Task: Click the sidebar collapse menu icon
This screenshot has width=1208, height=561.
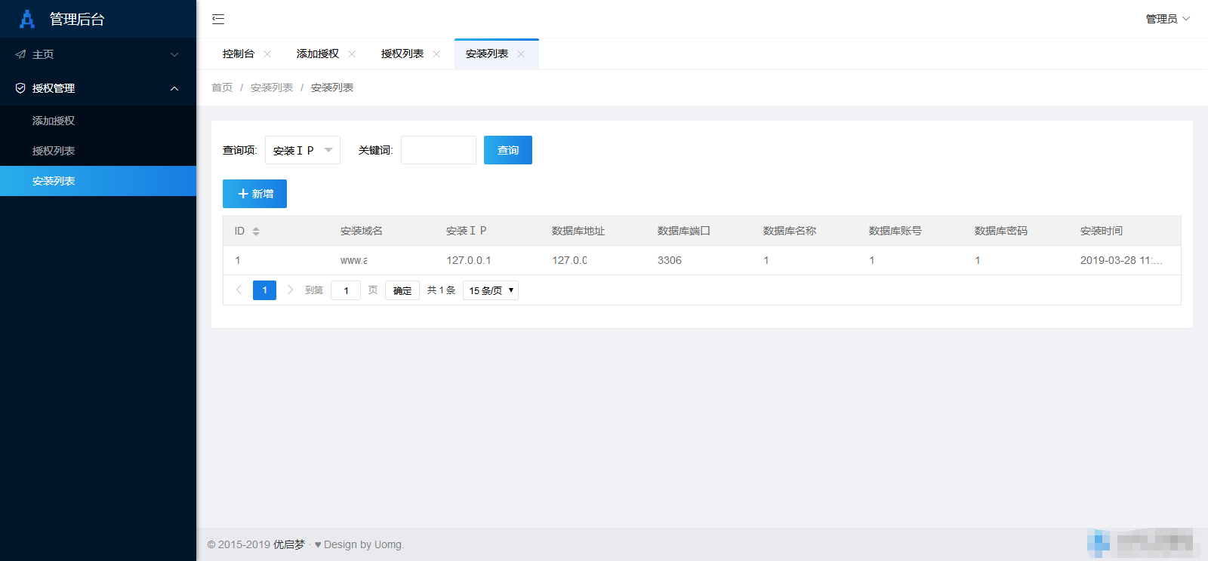Action: pos(218,19)
